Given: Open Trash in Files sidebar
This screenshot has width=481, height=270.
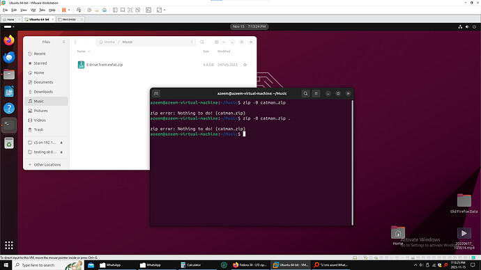Looking at the screenshot, I should (46, 129).
